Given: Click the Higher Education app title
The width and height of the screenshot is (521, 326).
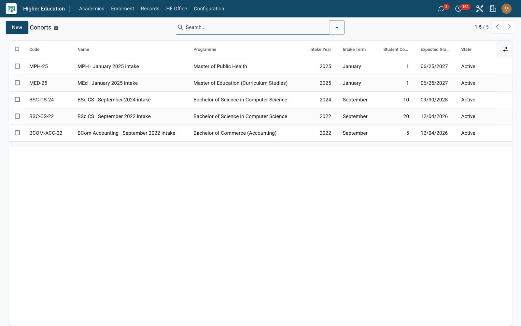Looking at the screenshot, I should [44, 9].
